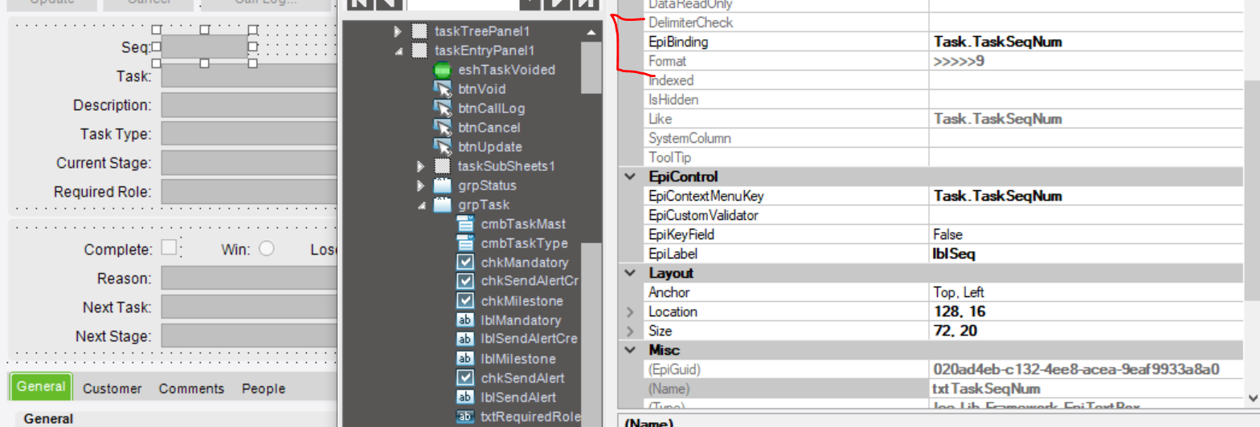
Task: Click the btnVoid button icon
Action: [442, 89]
